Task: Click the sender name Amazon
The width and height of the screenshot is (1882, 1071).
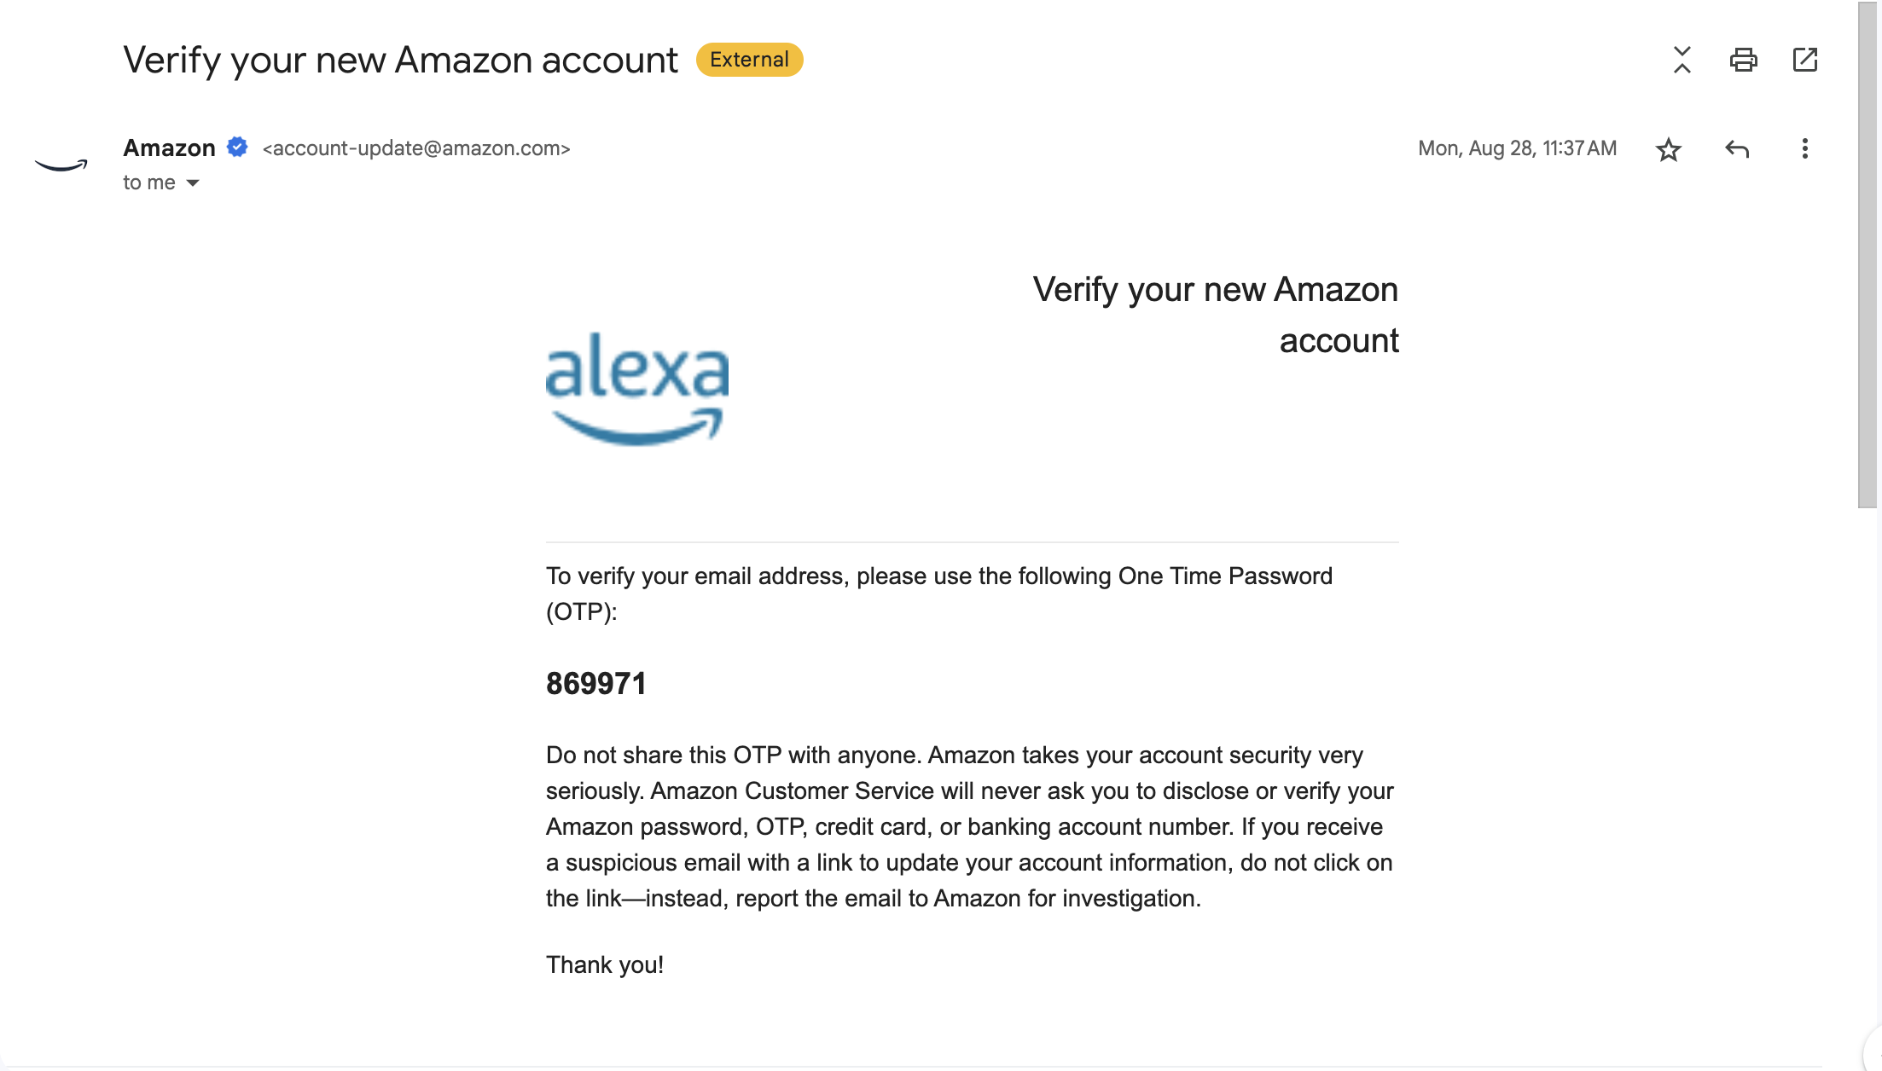Action: tap(169, 148)
